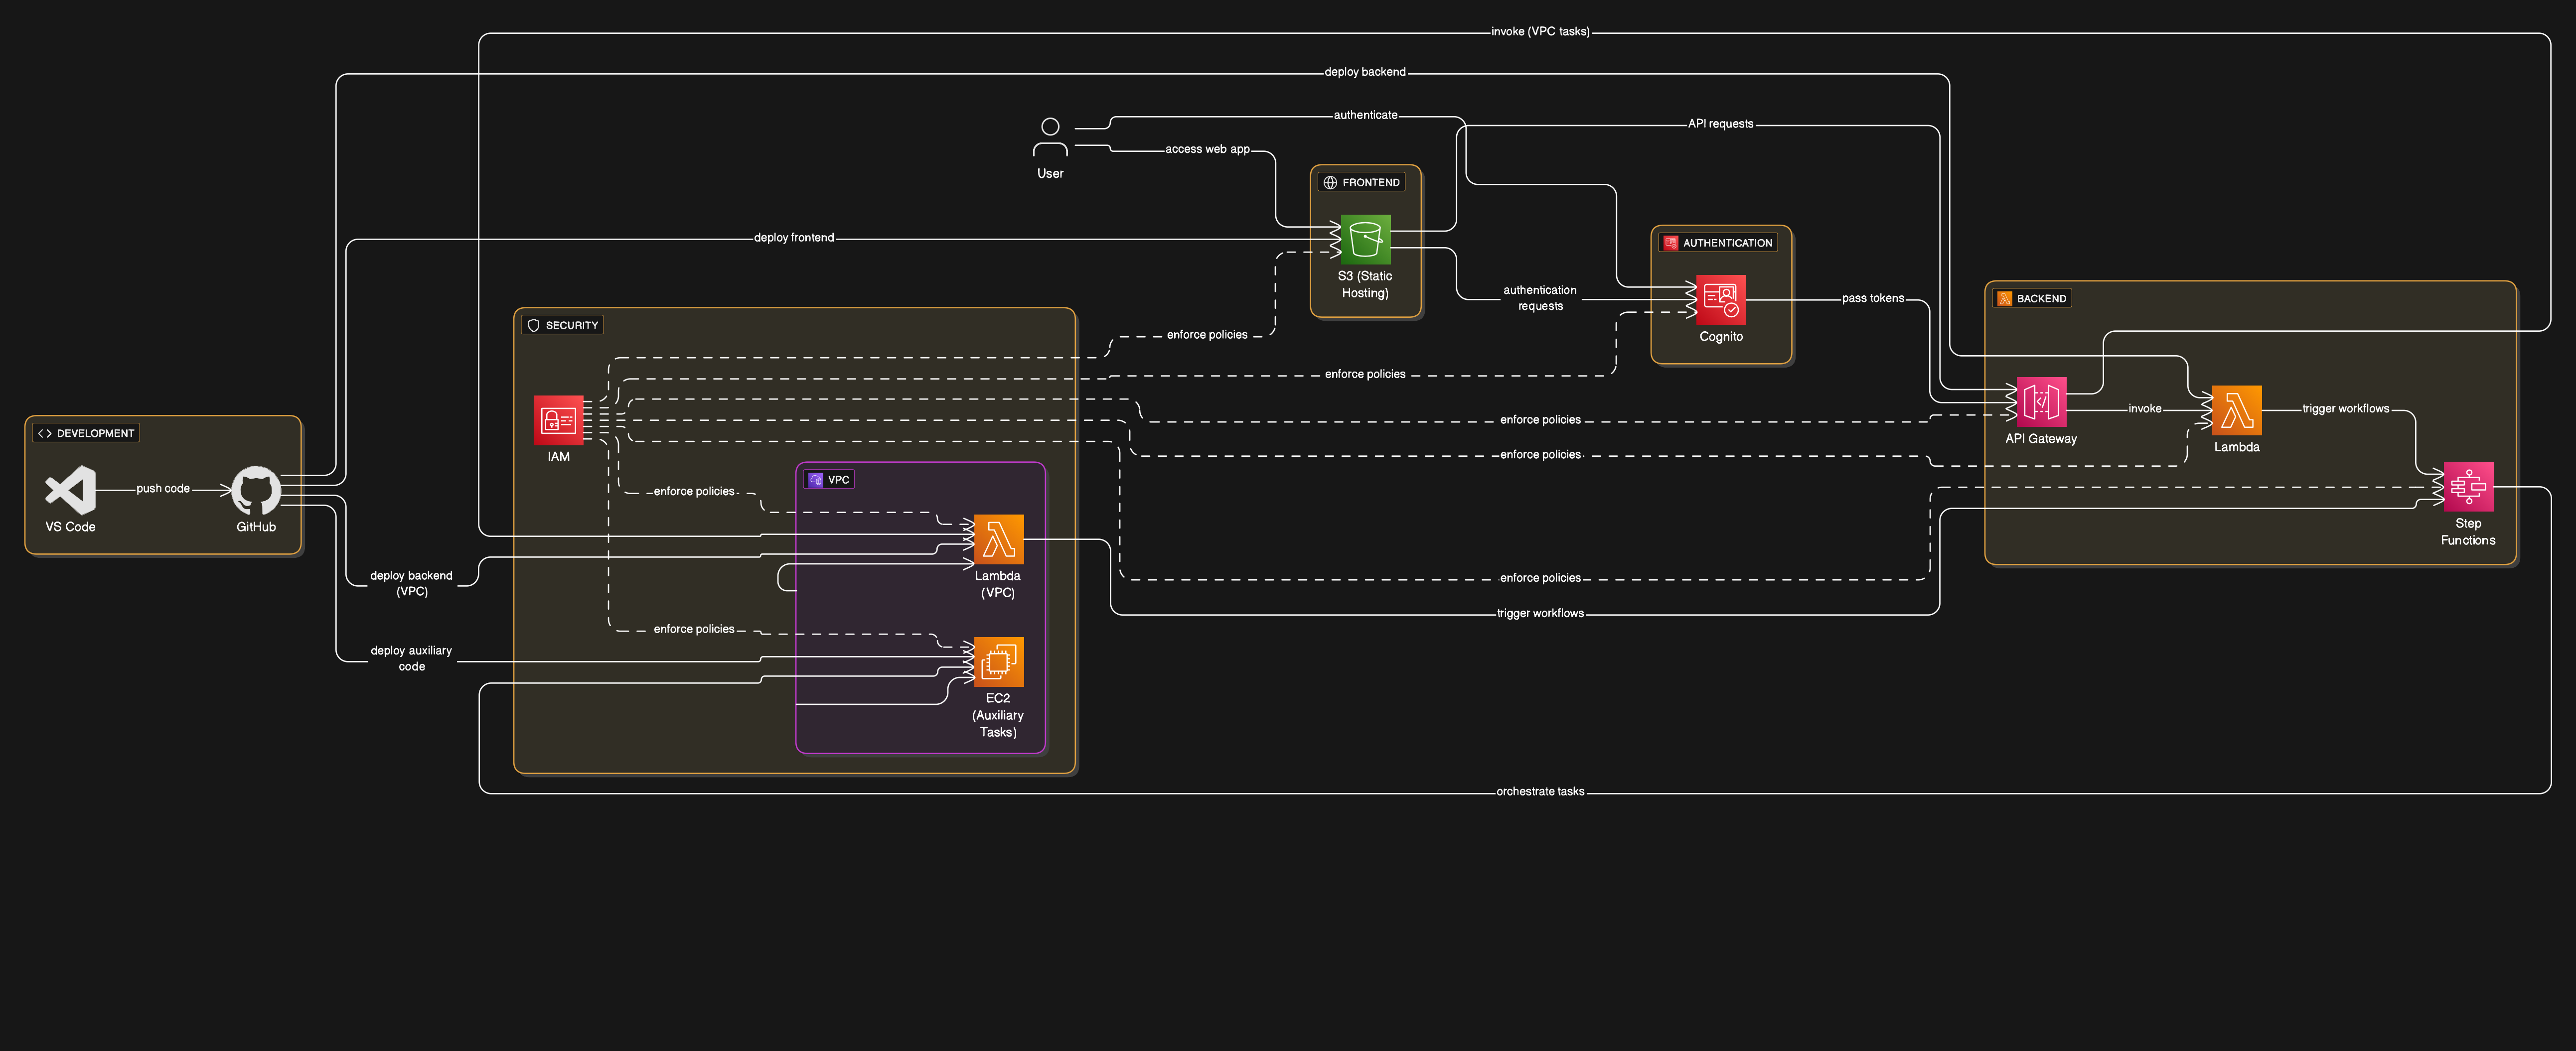Select the VPC group badge

[829, 480]
